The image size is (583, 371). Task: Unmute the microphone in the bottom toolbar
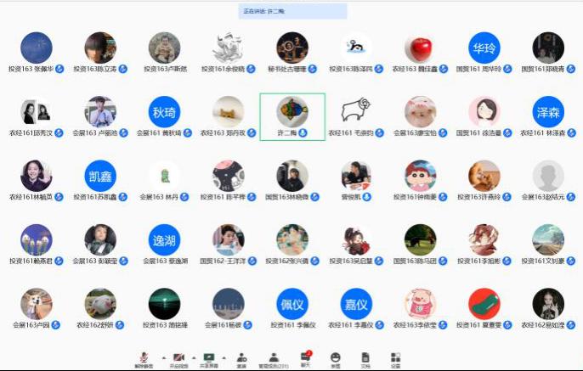point(144,357)
